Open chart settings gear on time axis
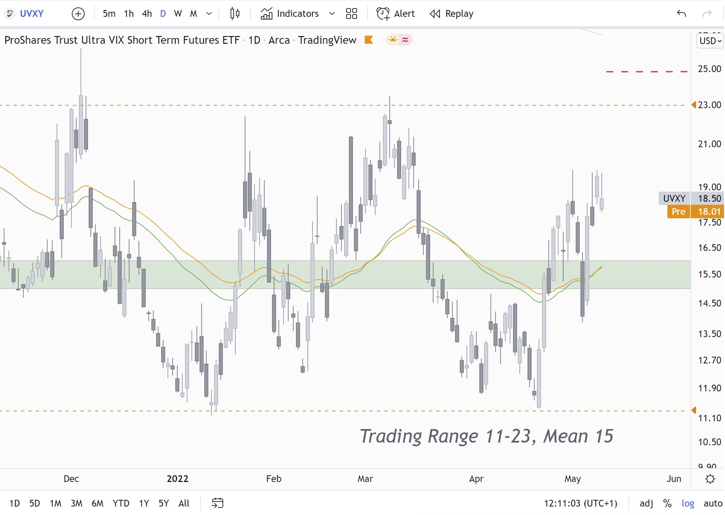This screenshot has width=725, height=515. 710,479
